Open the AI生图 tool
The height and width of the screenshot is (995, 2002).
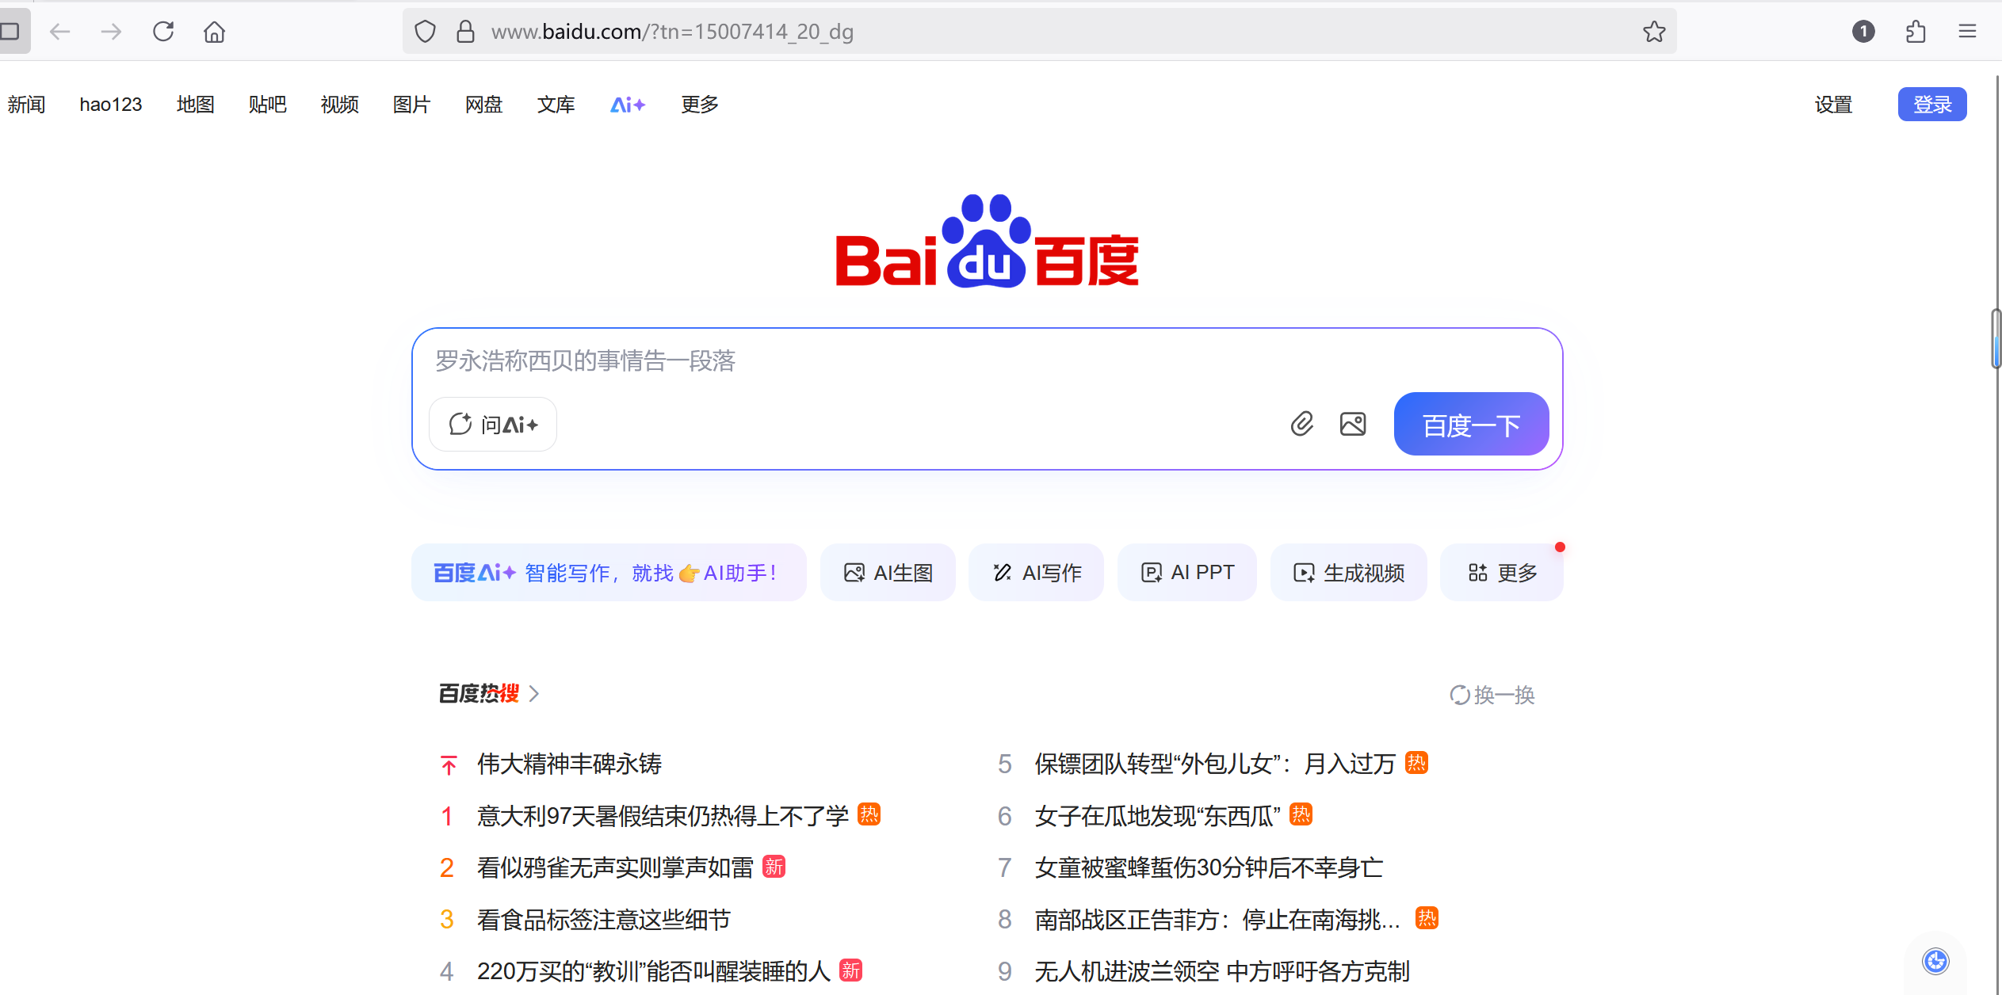click(888, 572)
